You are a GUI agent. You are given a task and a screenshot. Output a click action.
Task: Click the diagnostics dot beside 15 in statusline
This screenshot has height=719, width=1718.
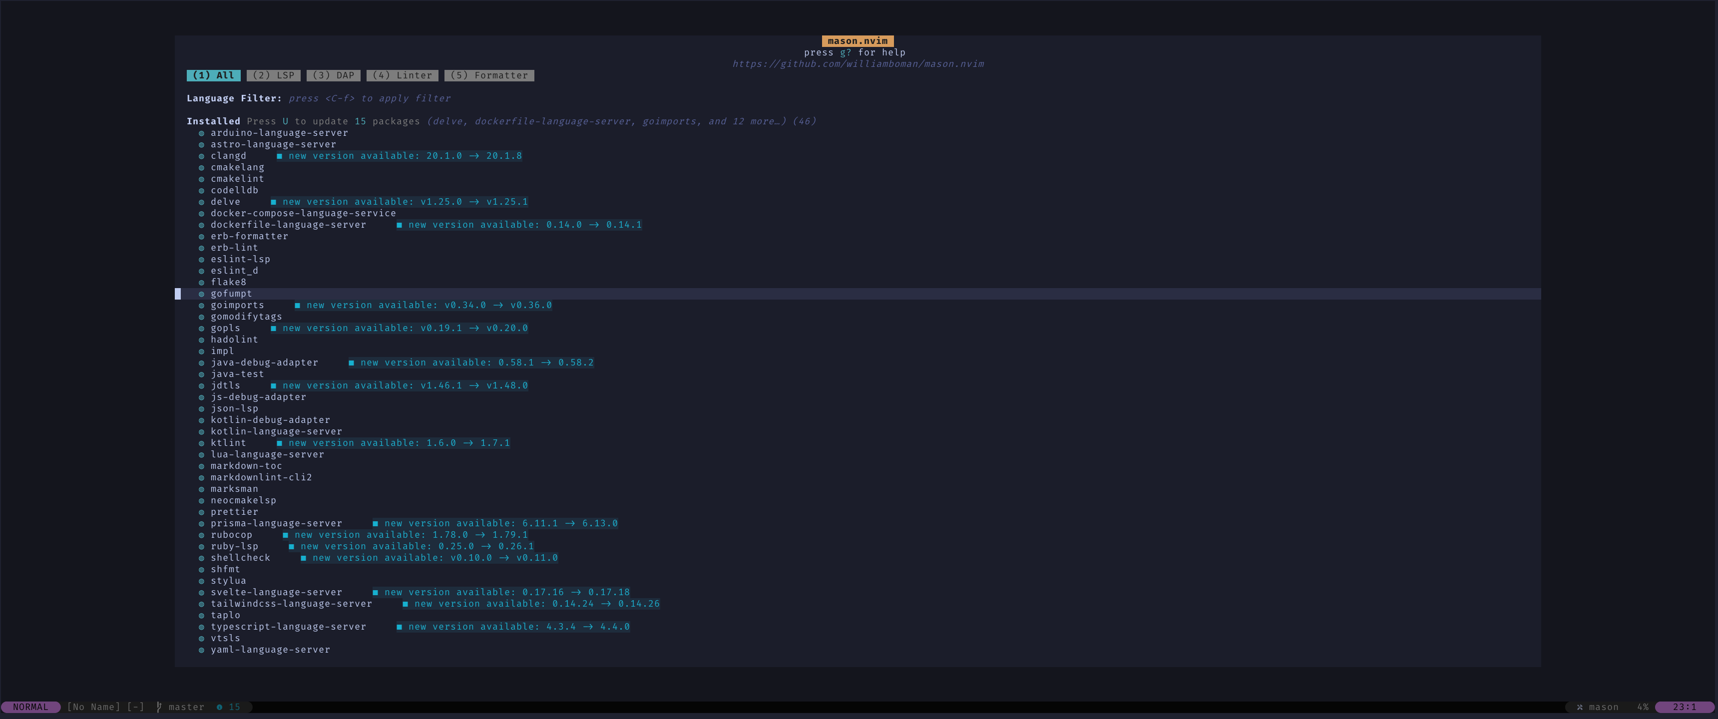click(x=219, y=707)
